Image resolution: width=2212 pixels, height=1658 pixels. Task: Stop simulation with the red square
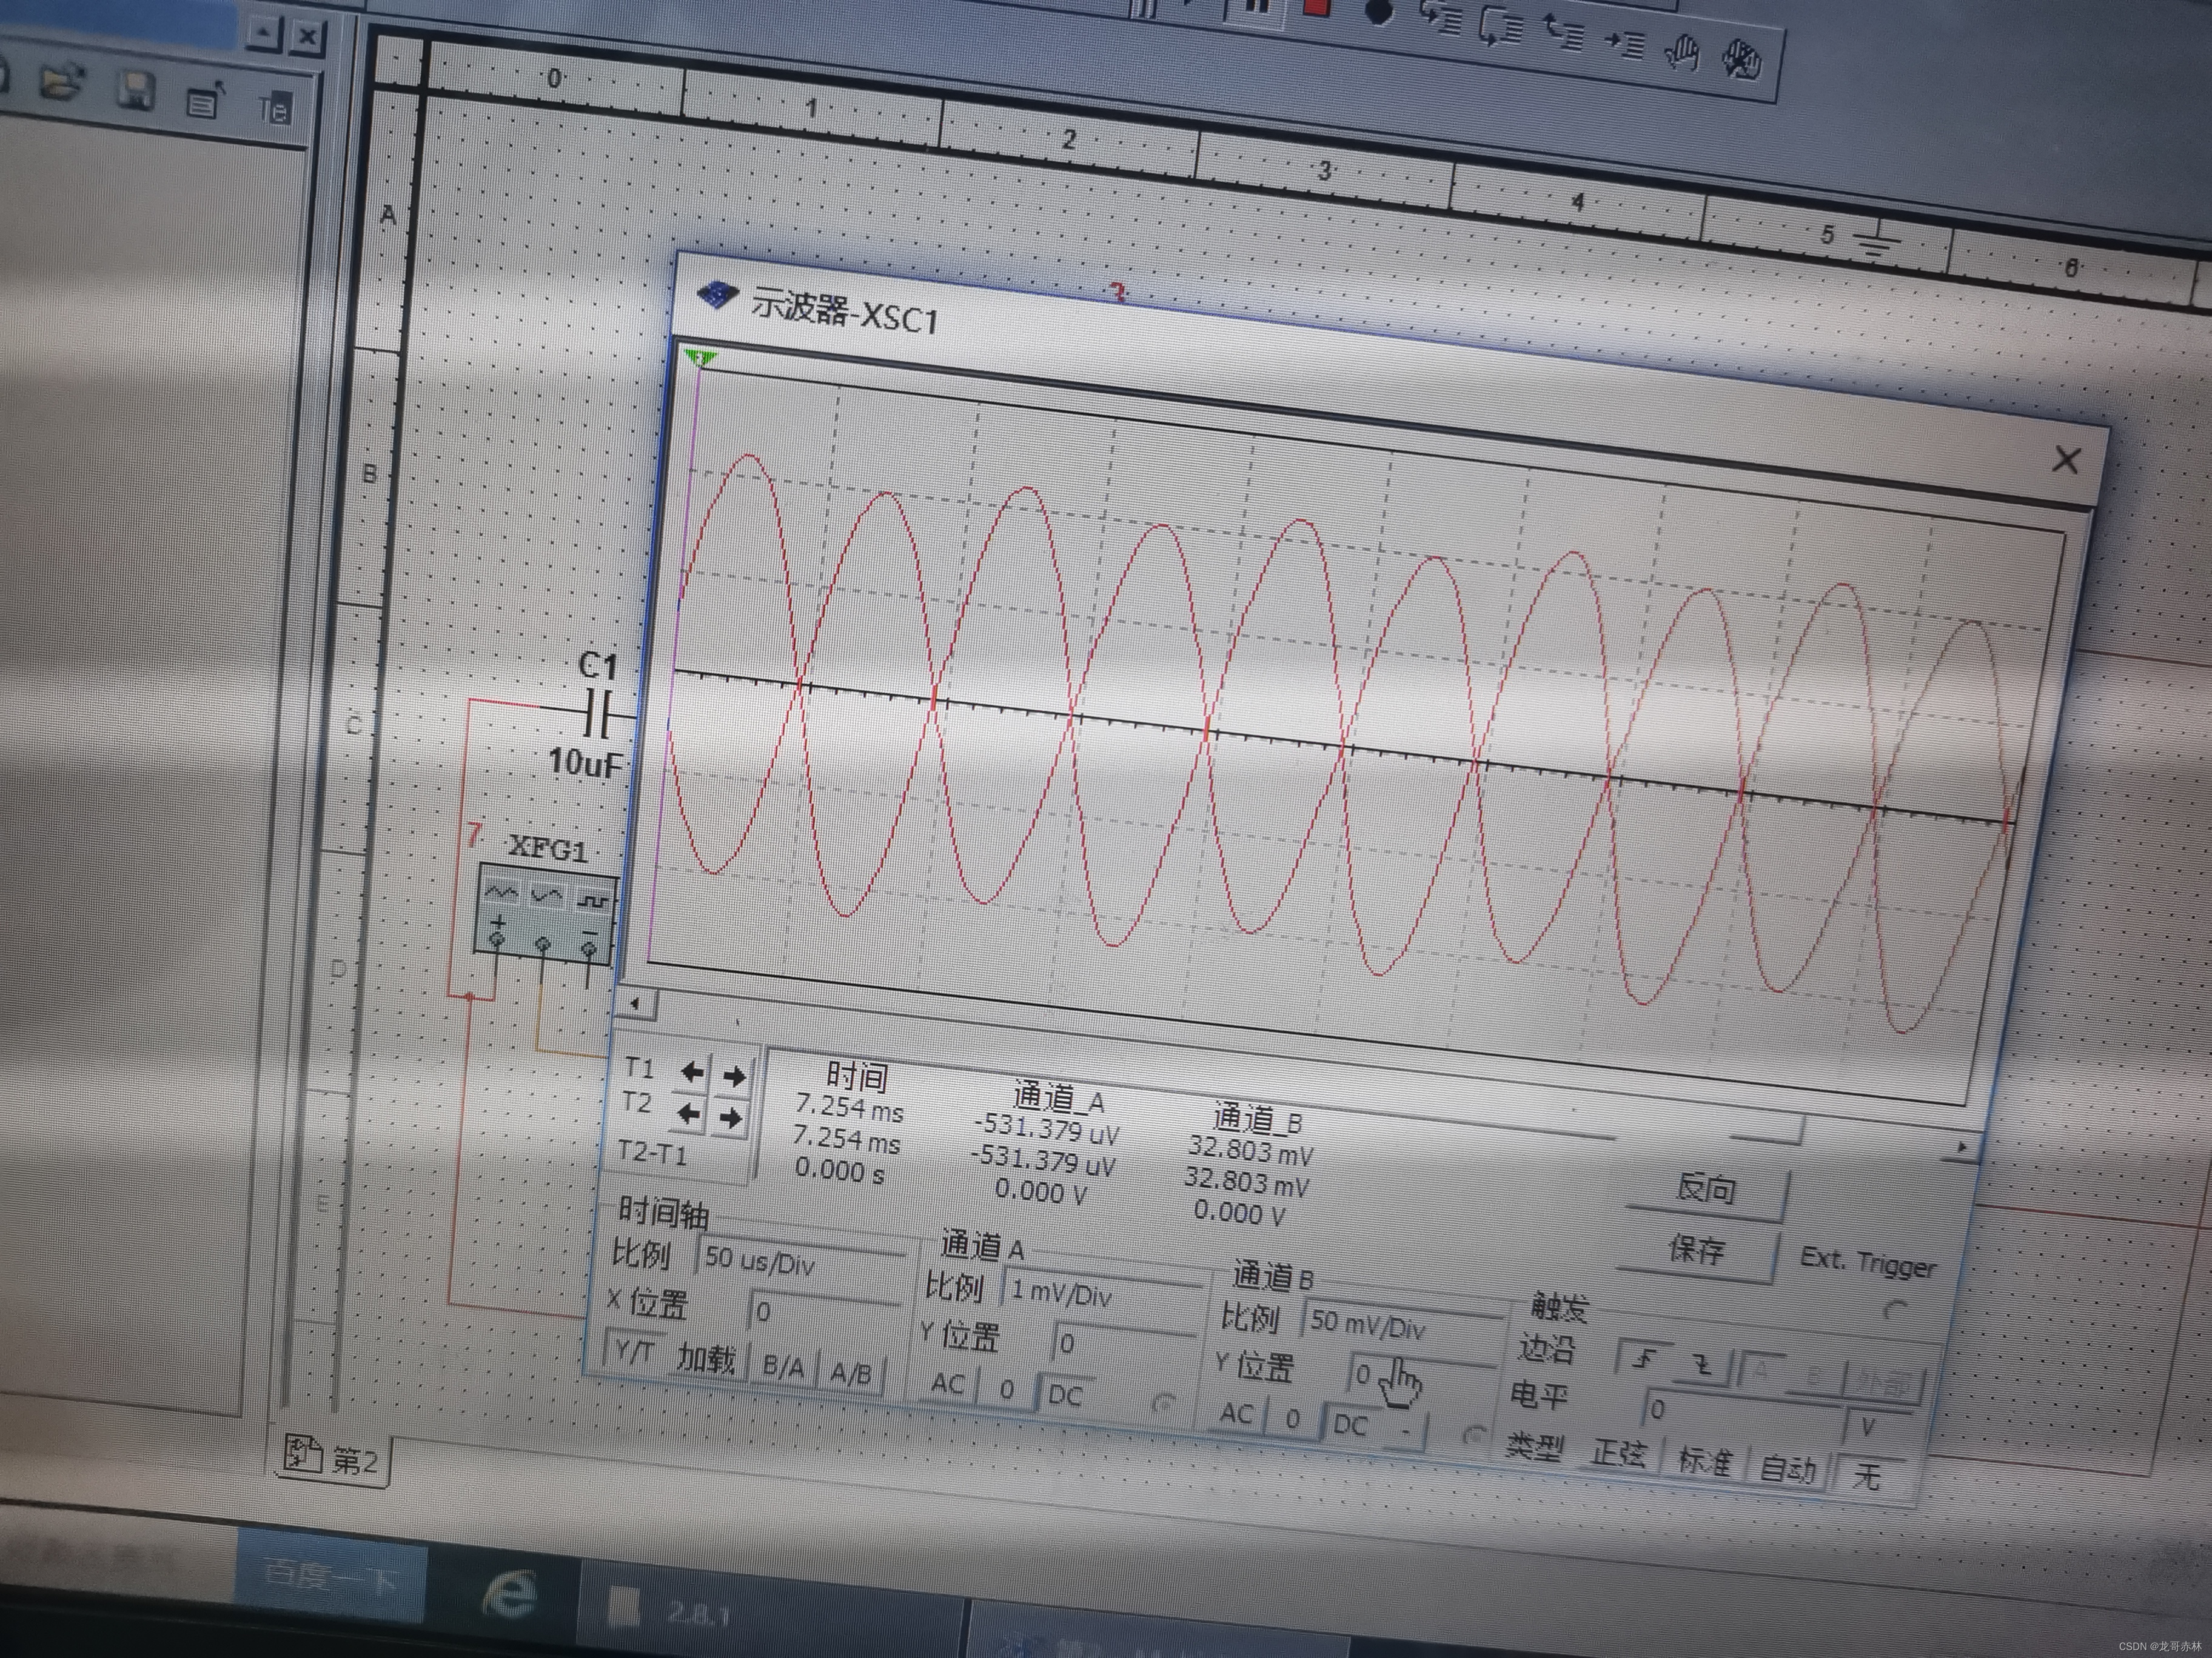[1316, 8]
